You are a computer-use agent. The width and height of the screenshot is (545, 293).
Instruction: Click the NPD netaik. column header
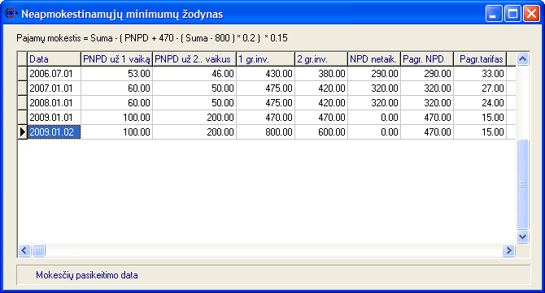pyautogui.click(x=374, y=59)
